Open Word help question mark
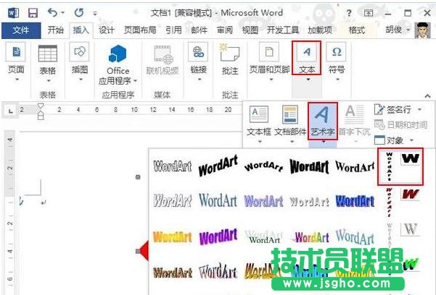This screenshot has width=436, height=295. 349,13
